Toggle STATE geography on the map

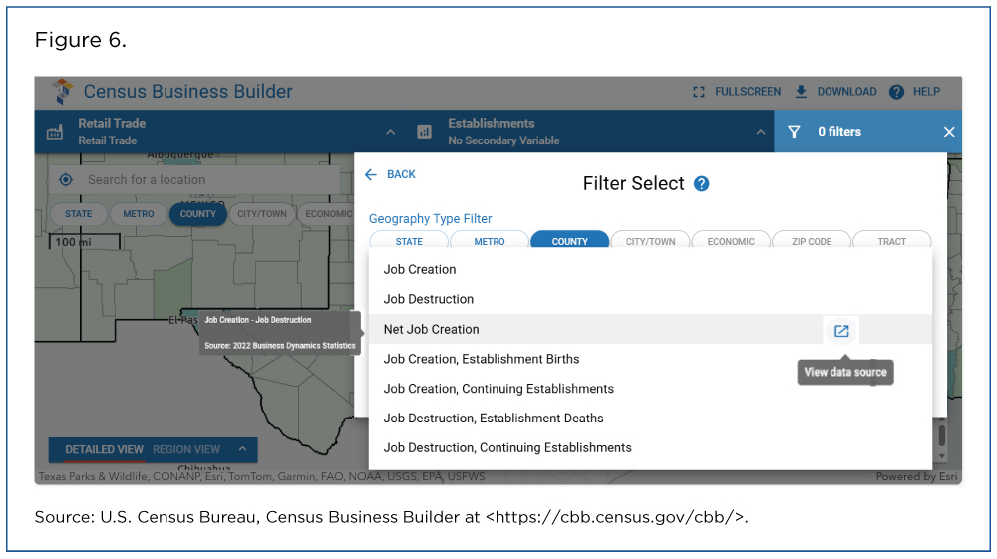79,214
